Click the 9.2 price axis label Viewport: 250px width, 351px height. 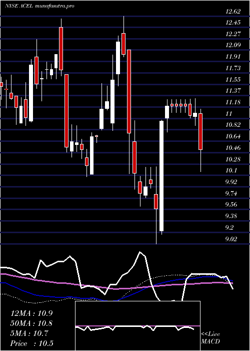[x=229, y=228]
